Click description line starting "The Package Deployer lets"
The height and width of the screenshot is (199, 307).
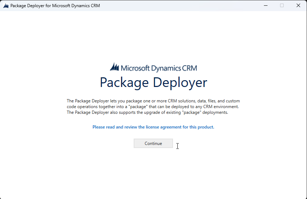(153, 101)
